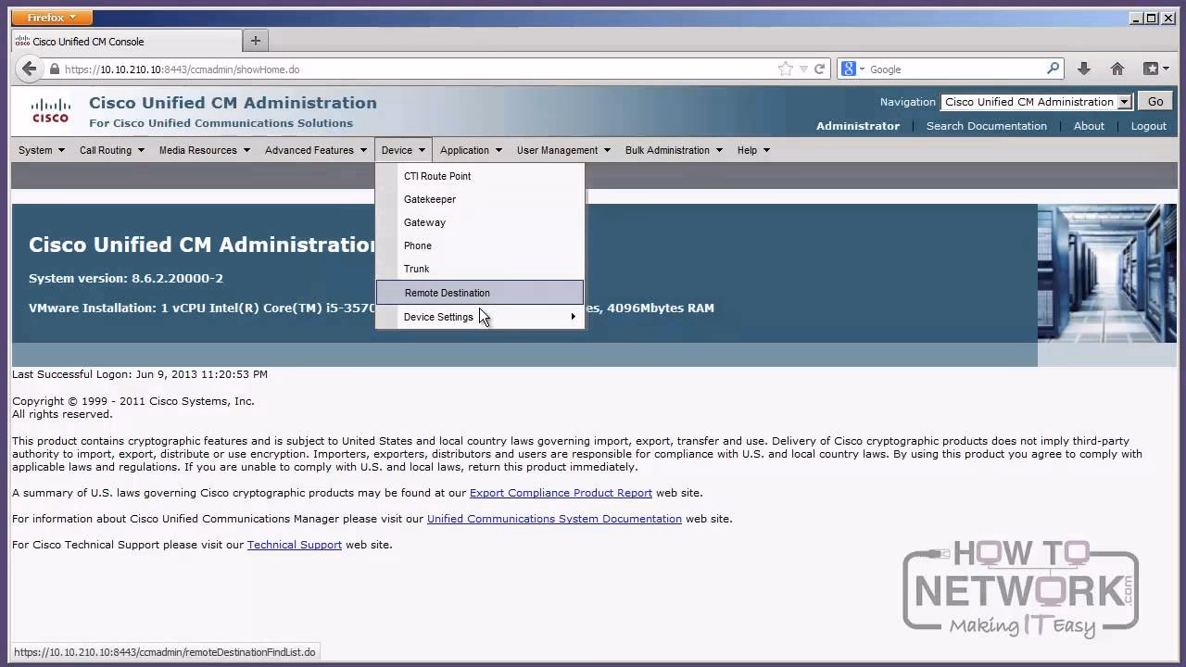Screen dimensions: 1186x667
Task: Open the Call Routing menu
Action: (111, 150)
